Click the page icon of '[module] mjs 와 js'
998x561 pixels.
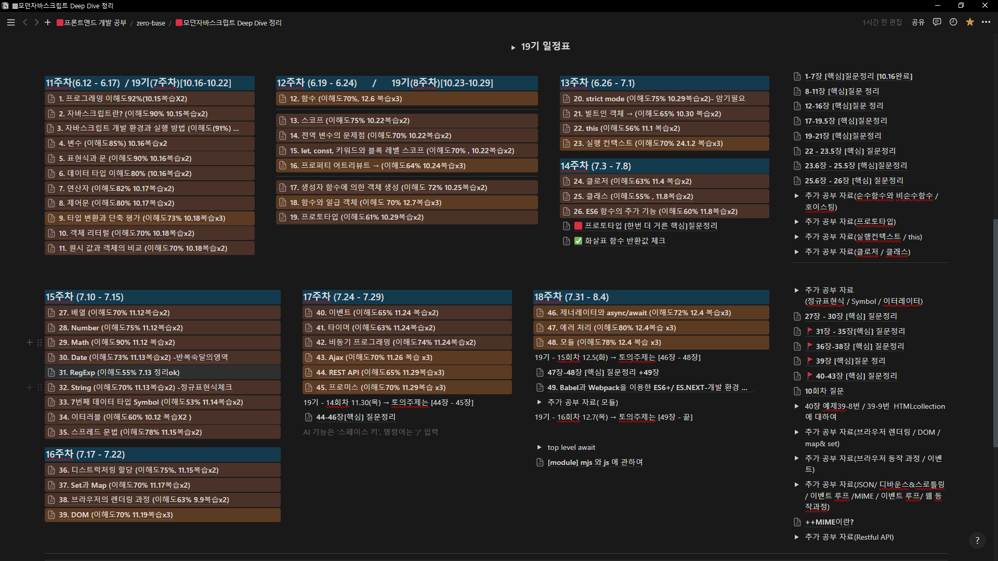click(540, 462)
